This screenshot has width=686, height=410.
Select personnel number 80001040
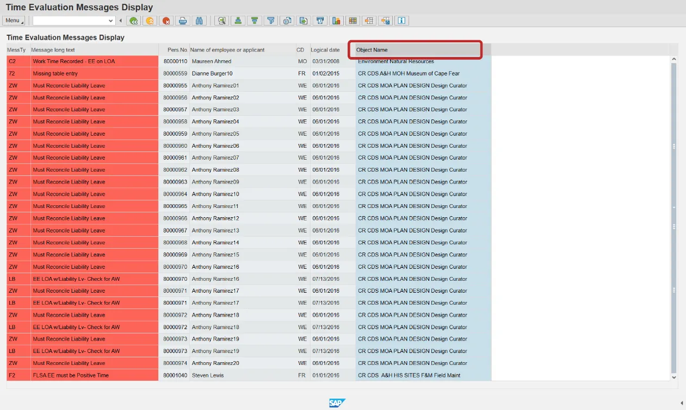click(175, 375)
